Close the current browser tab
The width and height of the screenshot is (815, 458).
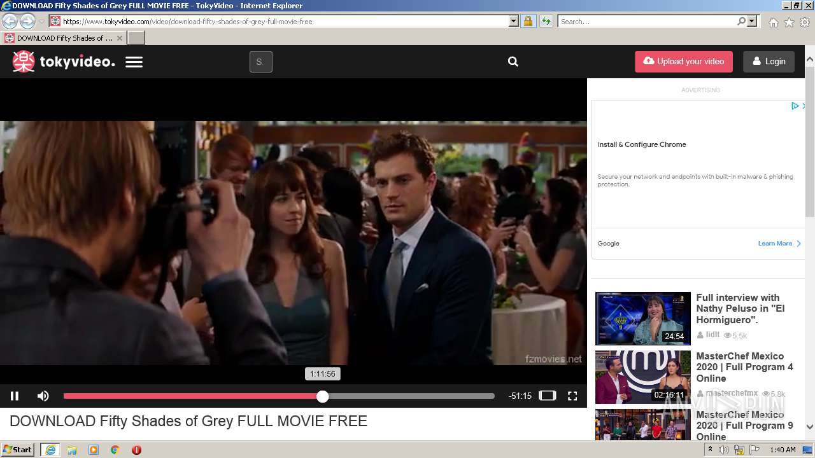coord(119,38)
